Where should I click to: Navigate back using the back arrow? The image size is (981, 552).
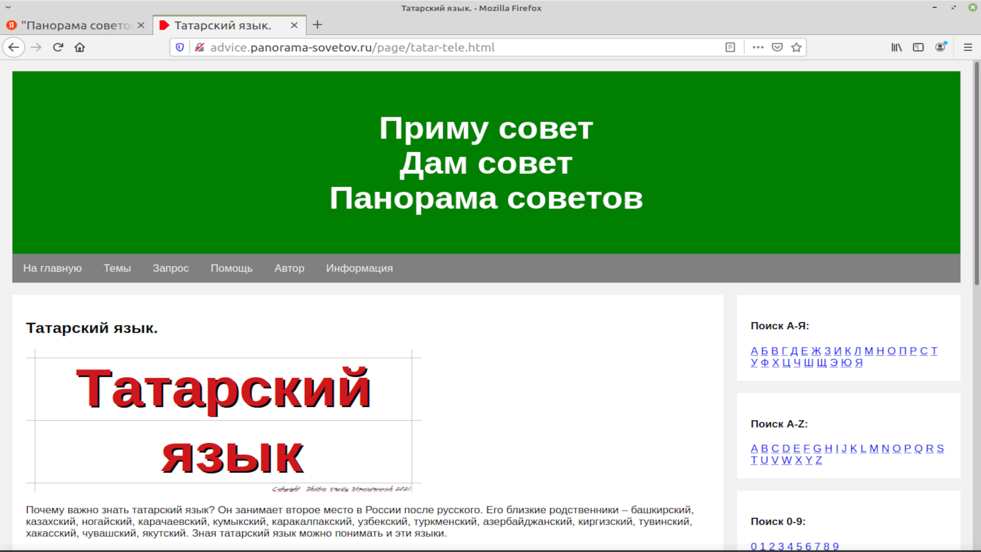coord(14,47)
